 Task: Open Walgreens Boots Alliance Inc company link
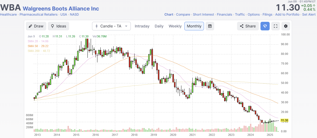pyautogui.click(x=61, y=9)
